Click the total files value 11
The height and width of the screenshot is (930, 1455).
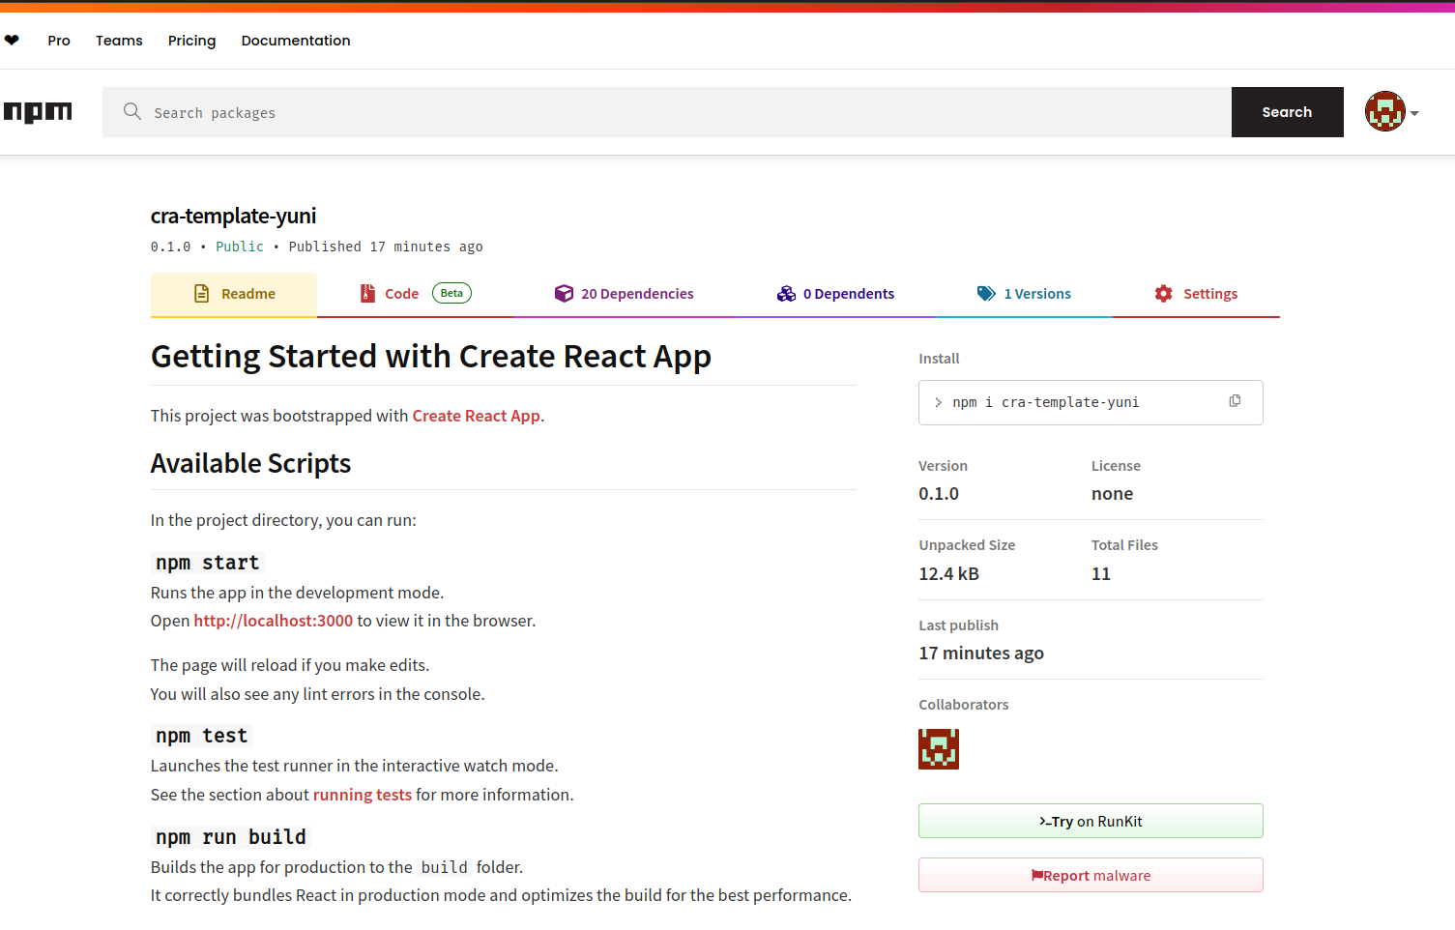coord(1101,574)
